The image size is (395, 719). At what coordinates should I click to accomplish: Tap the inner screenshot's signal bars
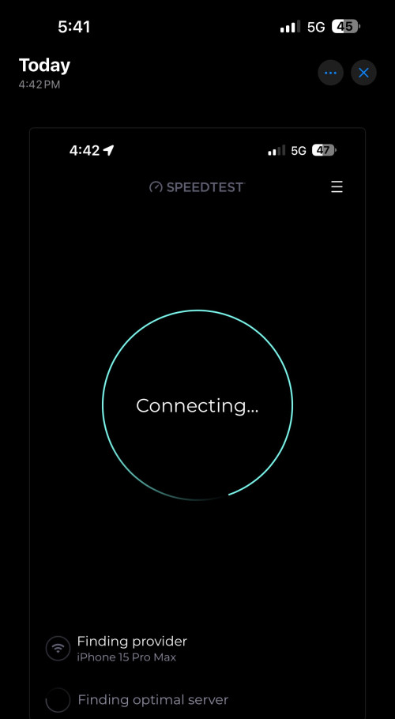pos(276,150)
